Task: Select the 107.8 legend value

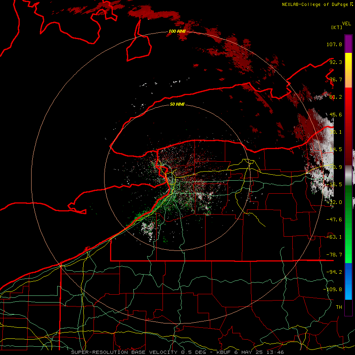Action: point(334,44)
